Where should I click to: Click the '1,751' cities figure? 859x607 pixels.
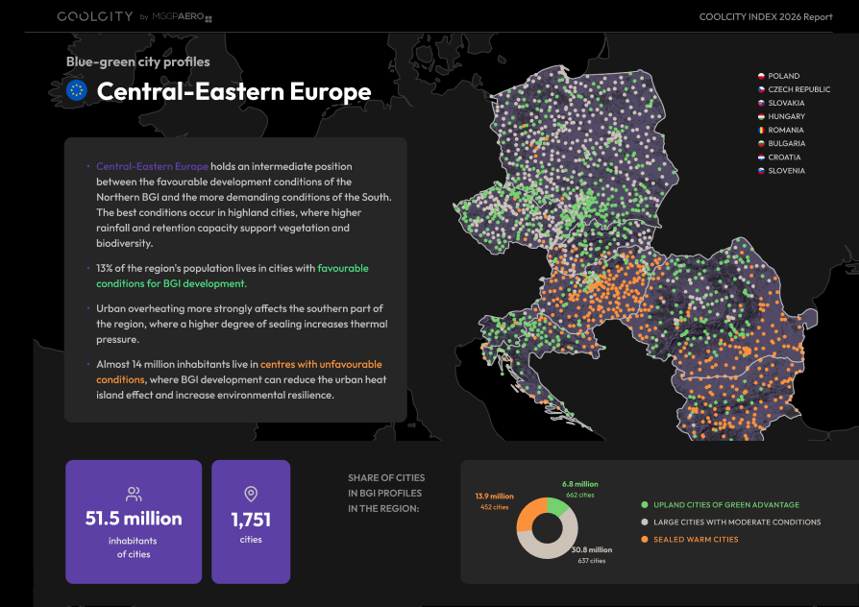pyautogui.click(x=251, y=520)
